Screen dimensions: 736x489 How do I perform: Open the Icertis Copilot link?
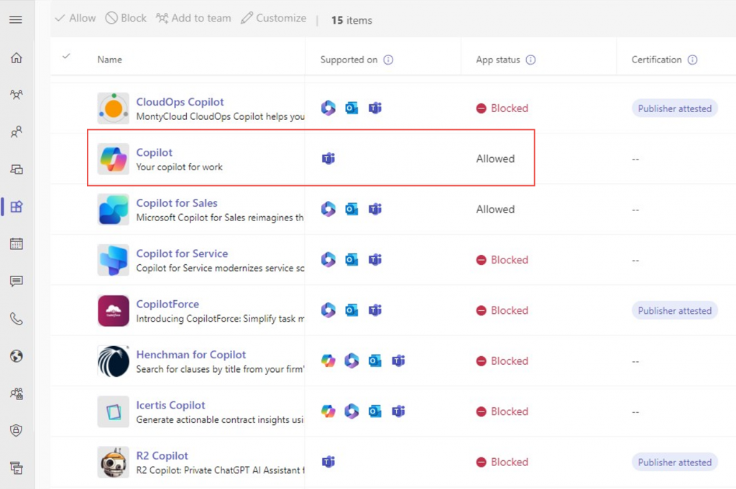(x=170, y=406)
